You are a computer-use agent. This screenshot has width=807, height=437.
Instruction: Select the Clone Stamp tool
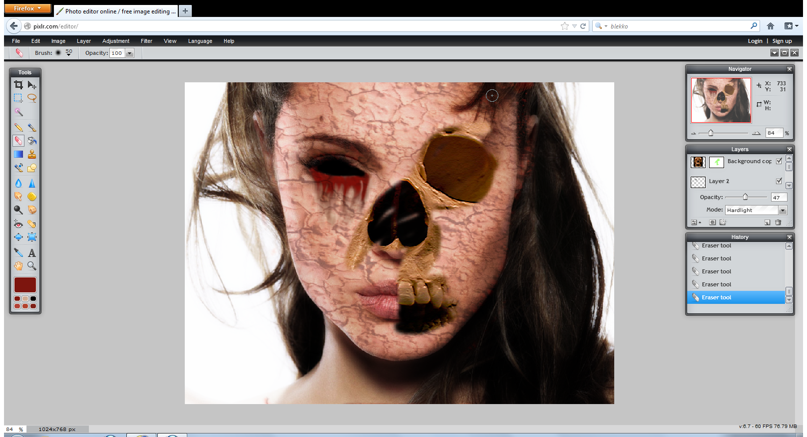32,154
